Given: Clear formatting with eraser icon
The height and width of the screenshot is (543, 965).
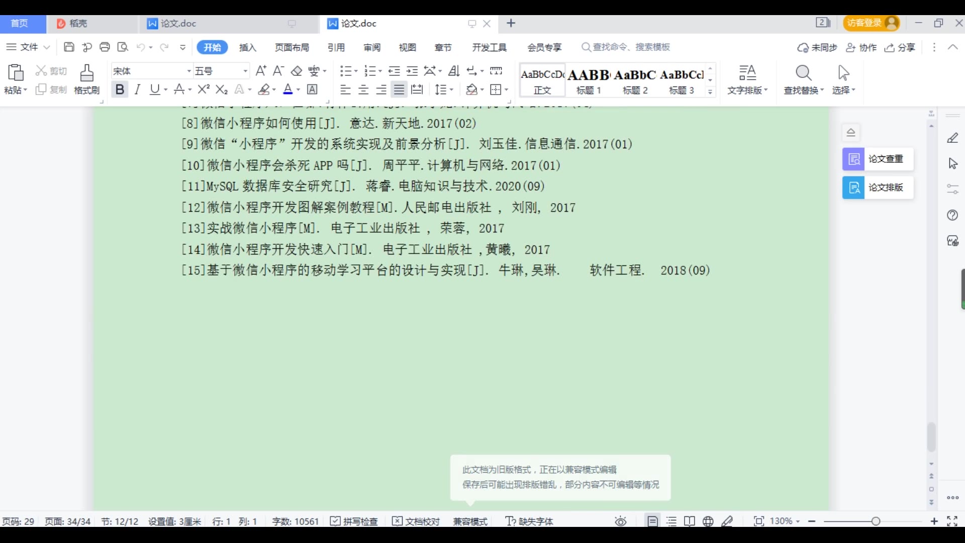Looking at the screenshot, I should point(297,71).
